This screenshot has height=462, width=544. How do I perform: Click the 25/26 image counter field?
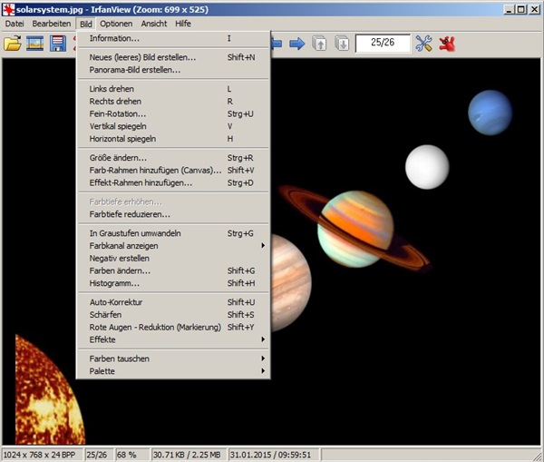(x=382, y=44)
